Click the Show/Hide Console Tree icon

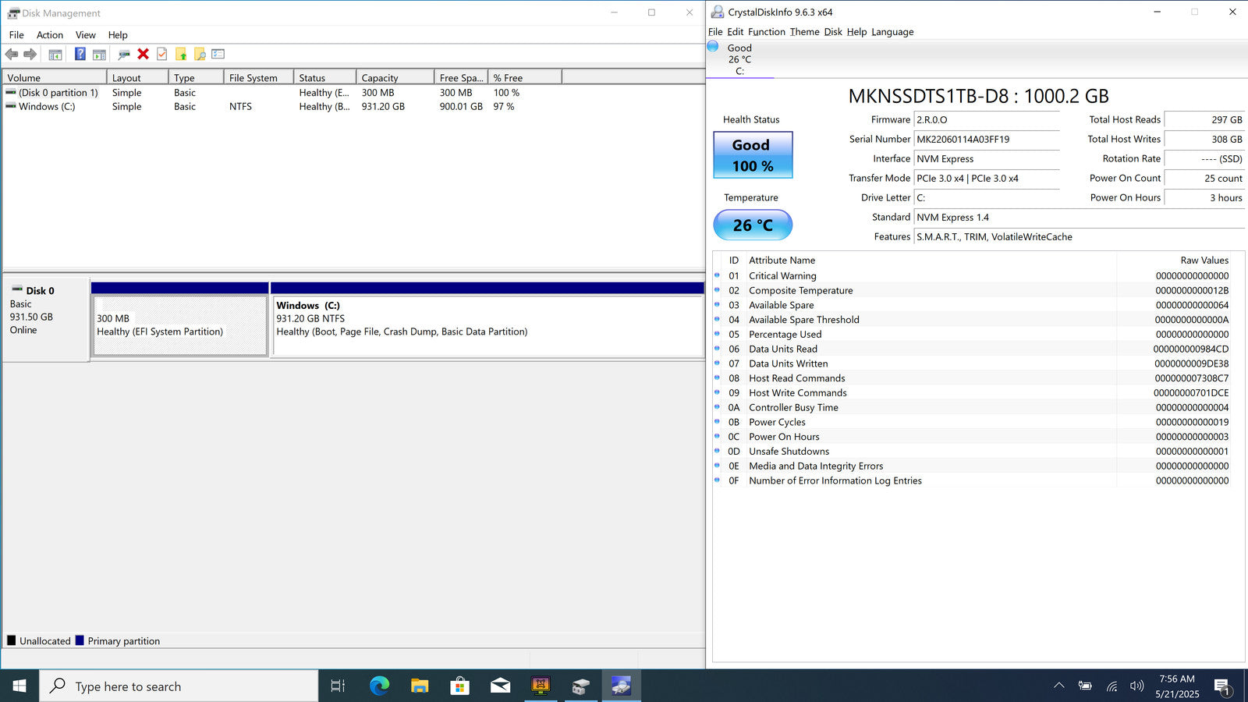55,54
